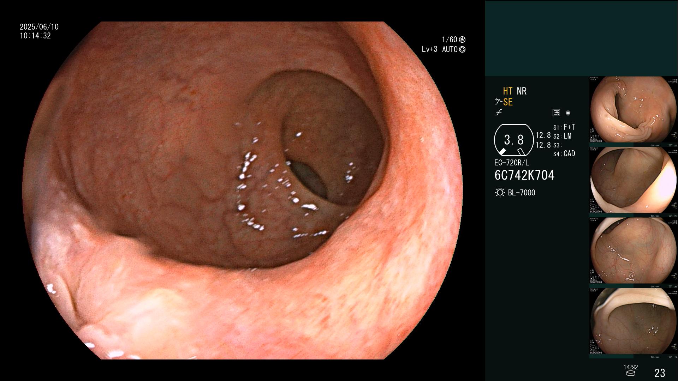Click the captured image counter 23
The image size is (678, 381).
tap(660, 373)
